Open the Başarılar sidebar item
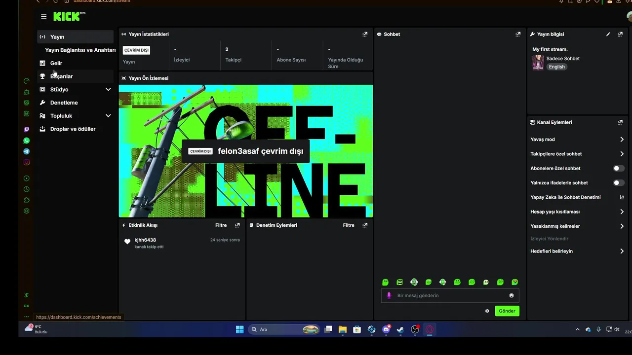 click(x=76, y=76)
